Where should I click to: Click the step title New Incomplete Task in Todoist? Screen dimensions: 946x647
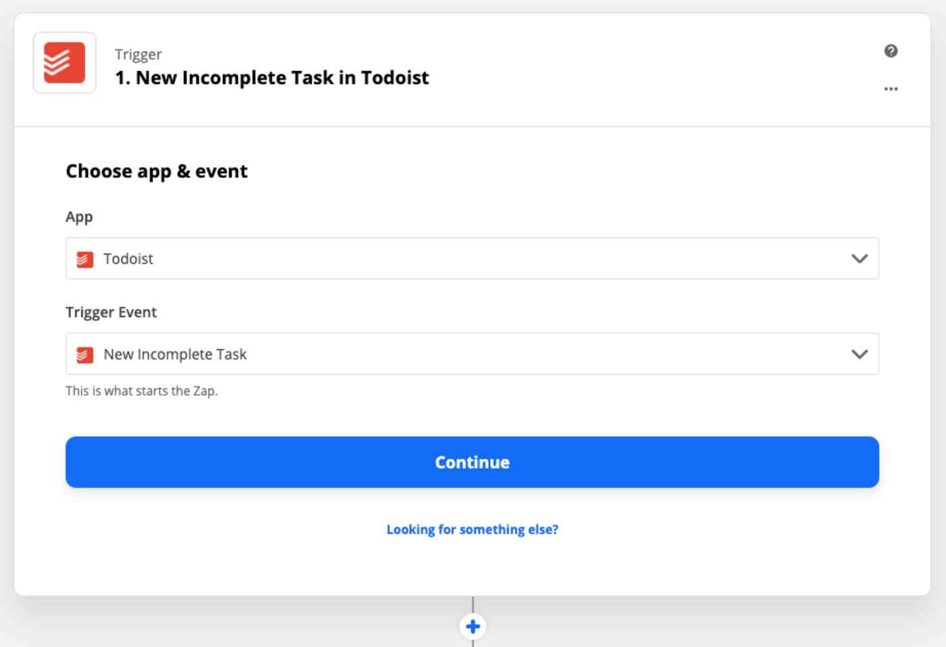coord(272,78)
